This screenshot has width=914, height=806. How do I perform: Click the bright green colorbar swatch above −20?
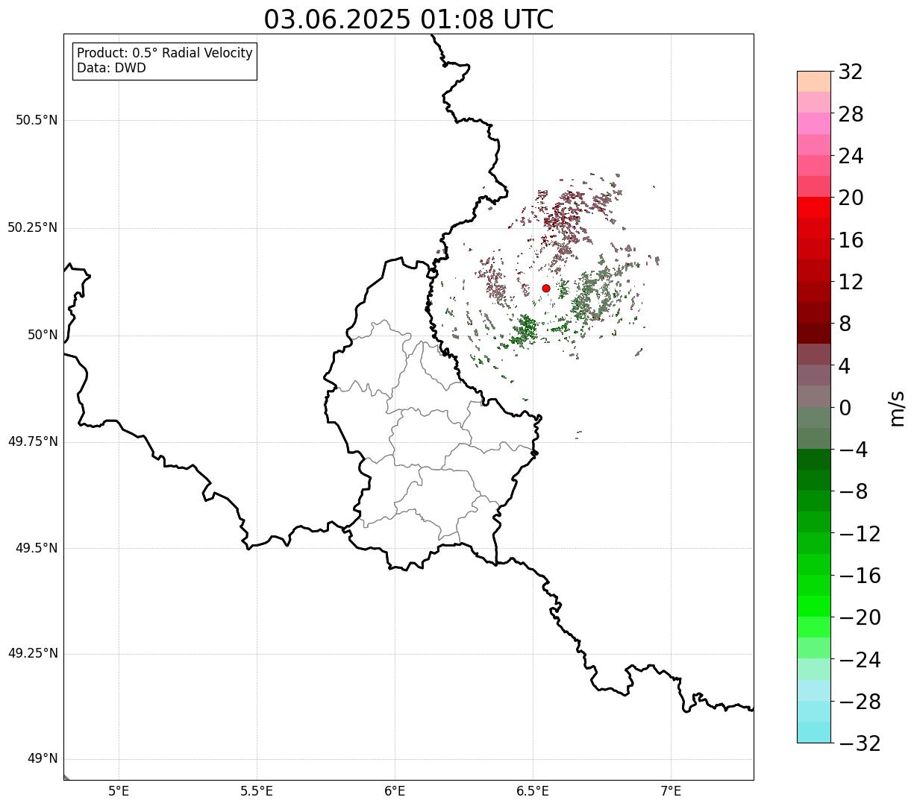click(x=814, y=606)
